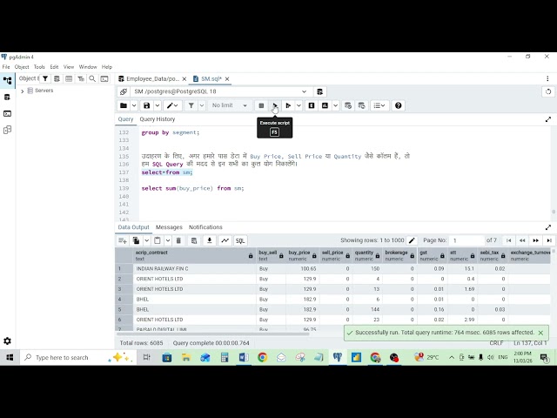Expand the Open File dropdown arrow

click(x=134, y=105)
